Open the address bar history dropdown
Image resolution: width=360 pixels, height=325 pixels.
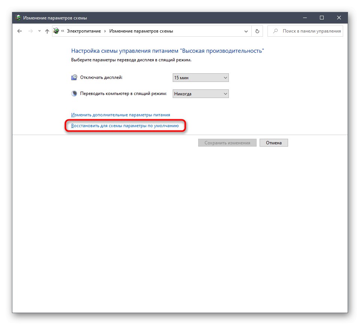pos(246,31)
